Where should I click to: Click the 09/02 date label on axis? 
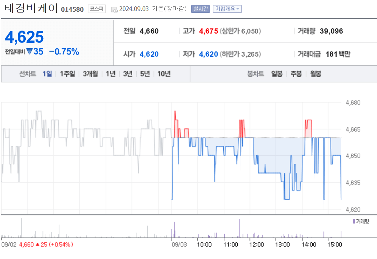coord(9,245)
